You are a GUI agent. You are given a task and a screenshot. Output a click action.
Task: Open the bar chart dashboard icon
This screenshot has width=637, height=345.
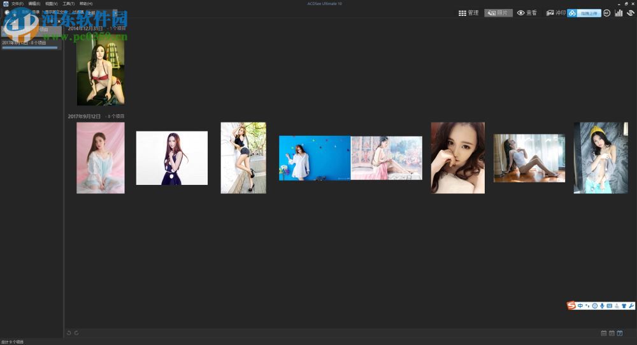coord(619,13)
